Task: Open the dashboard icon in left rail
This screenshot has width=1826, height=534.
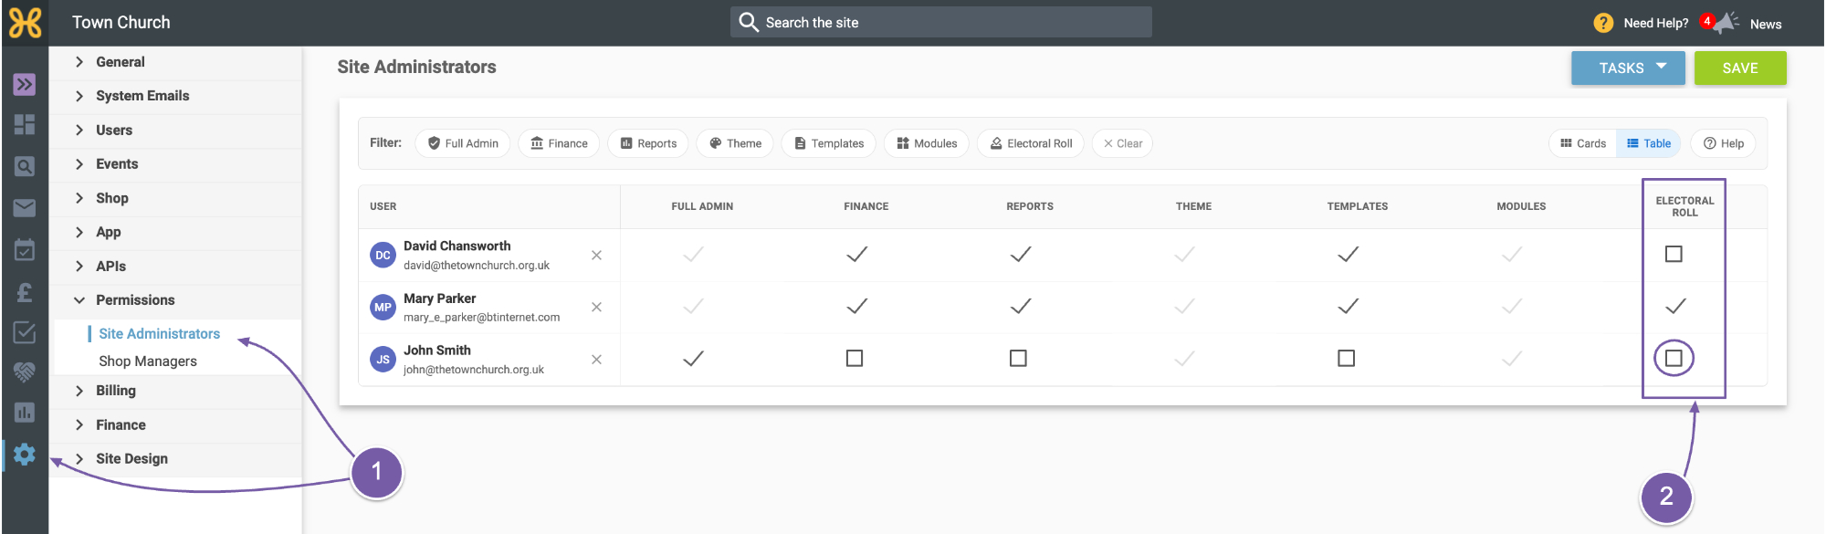Action: click(x=25, y=125)
